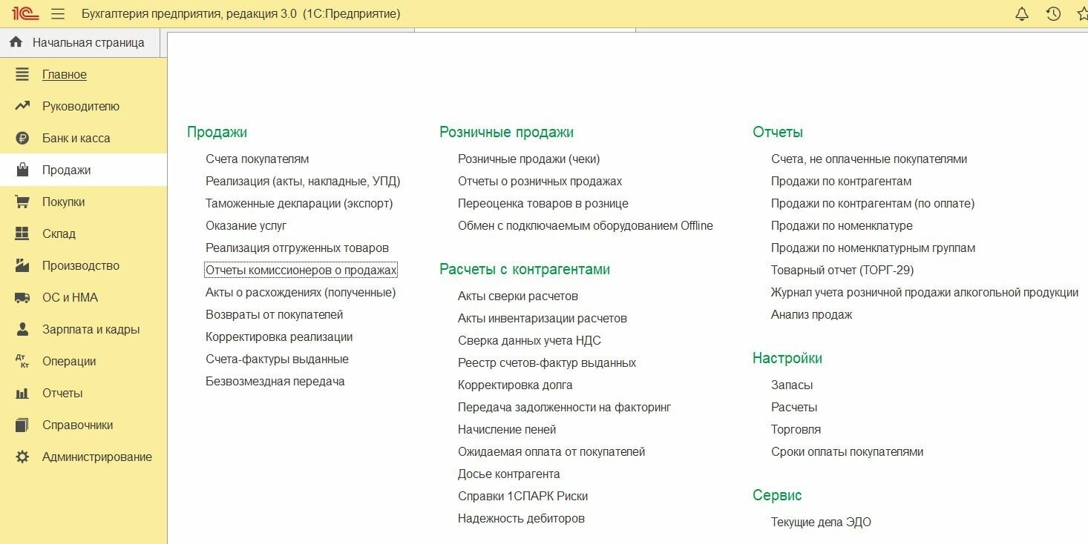
Task: Open Таможенные декларации (экспорт)
Action: pyautogui.click(x=299, y=203)
